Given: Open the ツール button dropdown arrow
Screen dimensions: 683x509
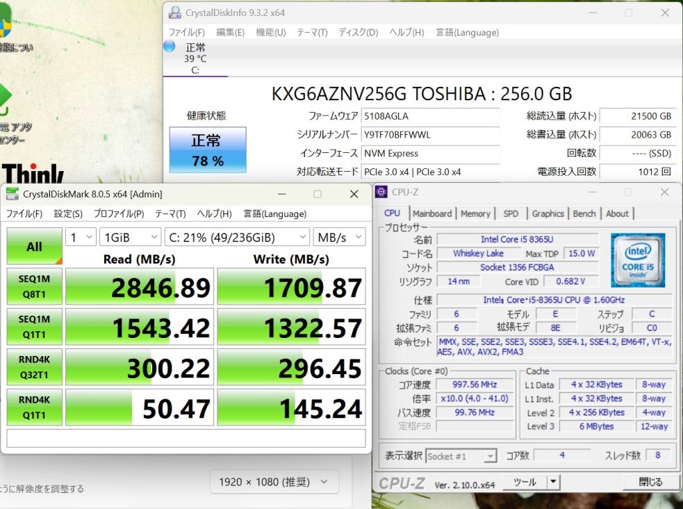Looking at the screenshot, I should tap(553, 482).
